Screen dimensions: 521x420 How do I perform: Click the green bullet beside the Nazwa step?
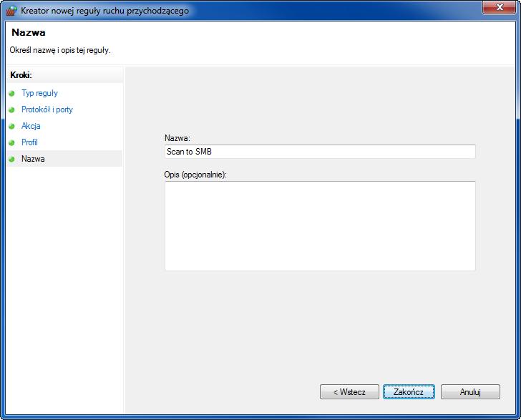click(x=12, y=159)
